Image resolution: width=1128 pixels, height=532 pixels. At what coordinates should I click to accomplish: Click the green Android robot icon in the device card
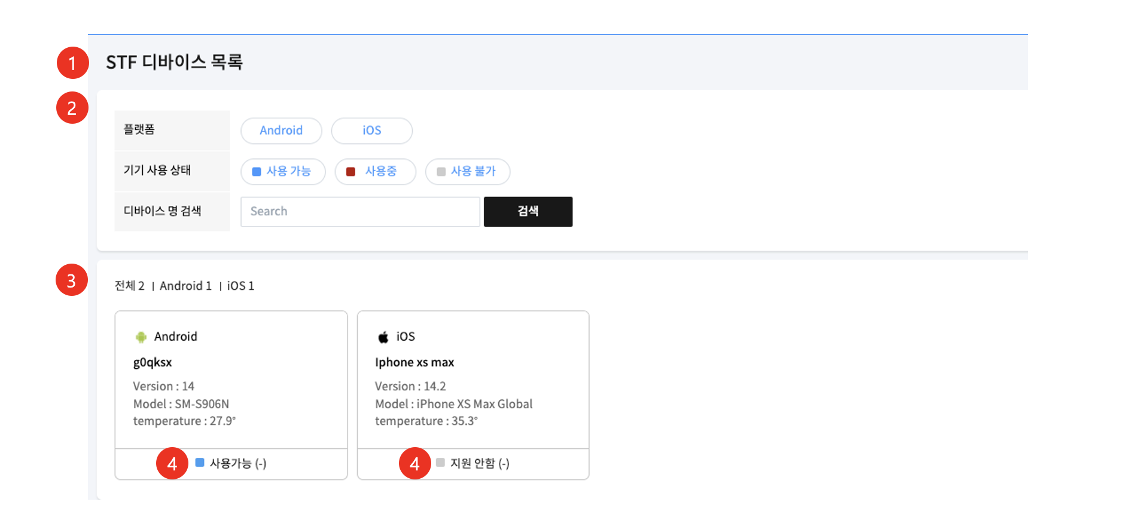[141, 337]
